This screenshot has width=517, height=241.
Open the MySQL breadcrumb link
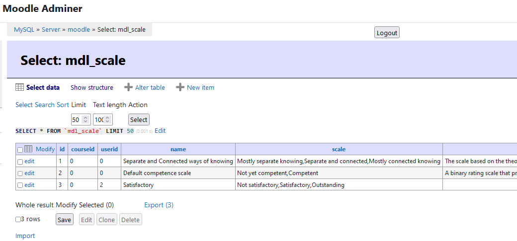pos(24,30)
